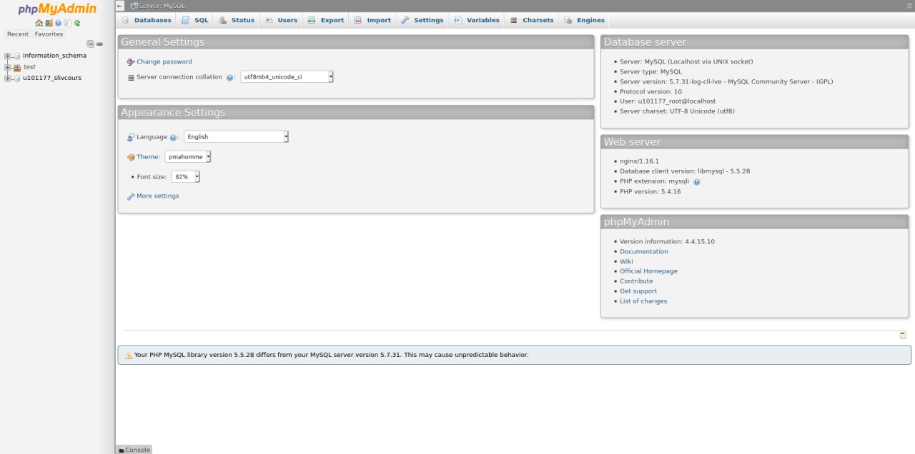915x454 pixels.
Task: Click the Get support link
Action: (x=638, y=291)
